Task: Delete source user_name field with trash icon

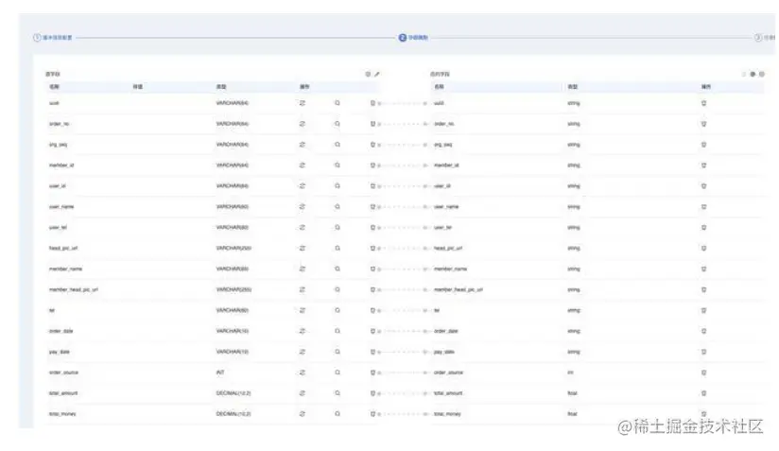Action: [x=372, y=207]
